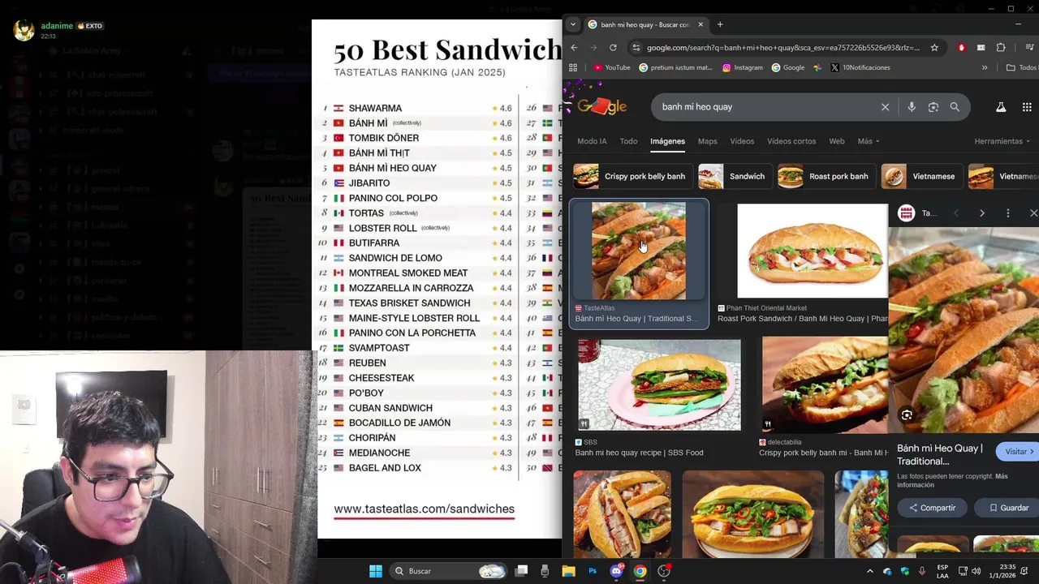Open the TasteAtlas banh mi heo quay image
The height and width of the screenshot is (584, 1039).
[x=639, y=251]
